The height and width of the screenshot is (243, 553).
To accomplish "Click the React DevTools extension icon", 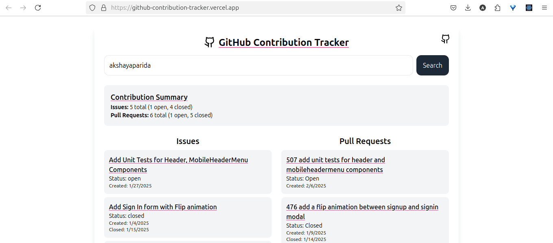I will point(529,7).
